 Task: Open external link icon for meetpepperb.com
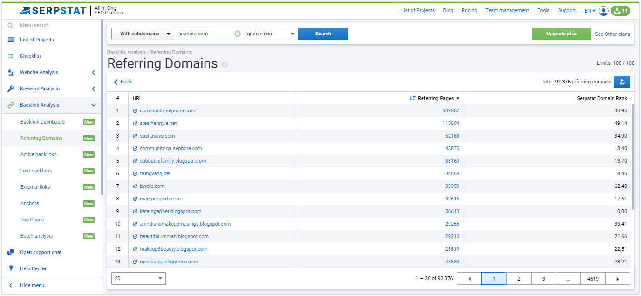[x=135, y=199]
